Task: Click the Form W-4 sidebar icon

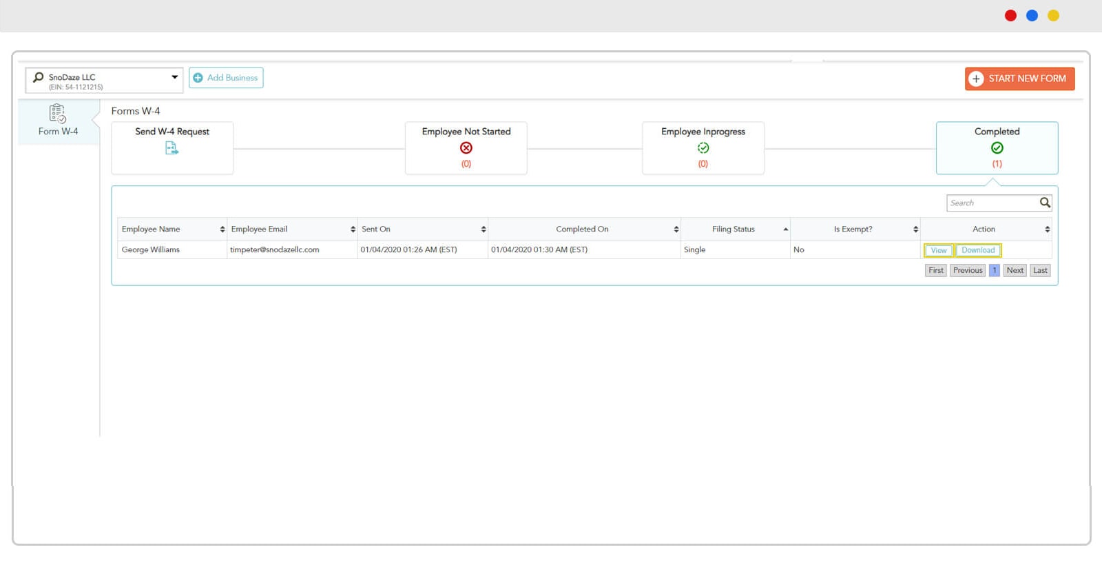Action: 58,113
